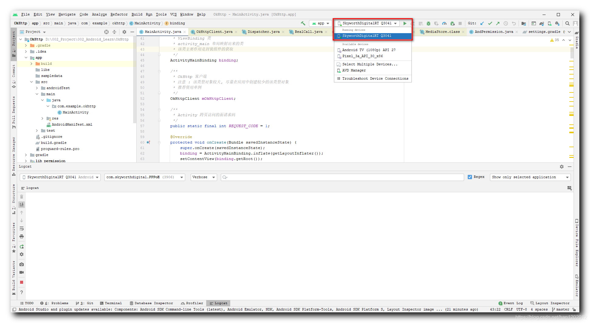Switch to the AndPermission.java tab

pos(494,32)
